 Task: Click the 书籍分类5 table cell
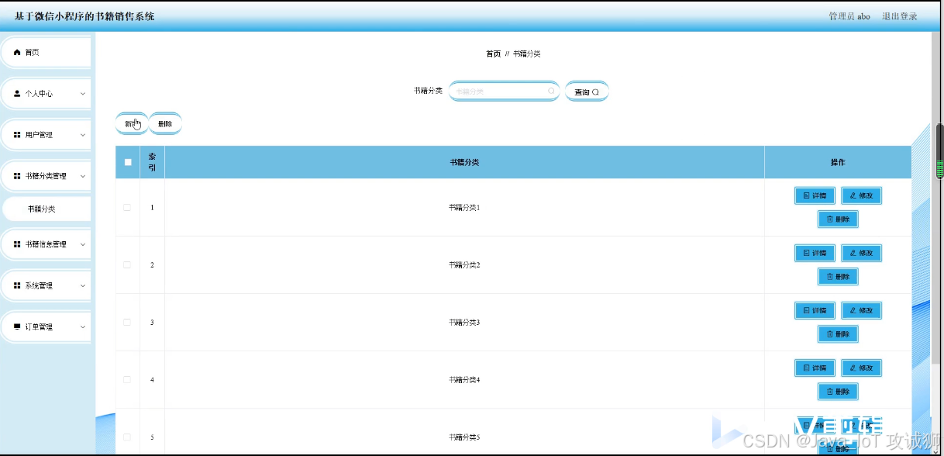tap(464, 434)
